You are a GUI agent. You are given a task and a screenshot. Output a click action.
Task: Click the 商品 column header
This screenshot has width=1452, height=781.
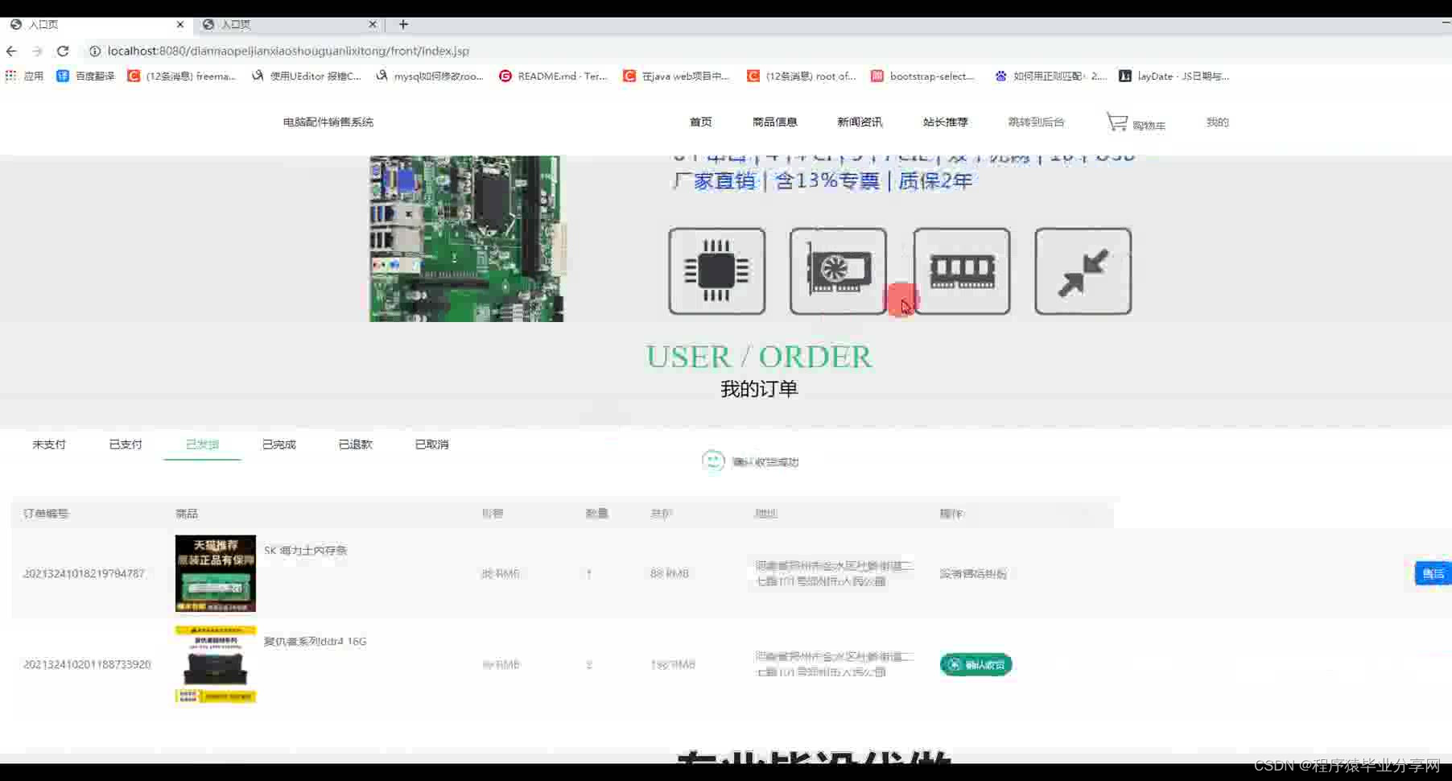187,514
